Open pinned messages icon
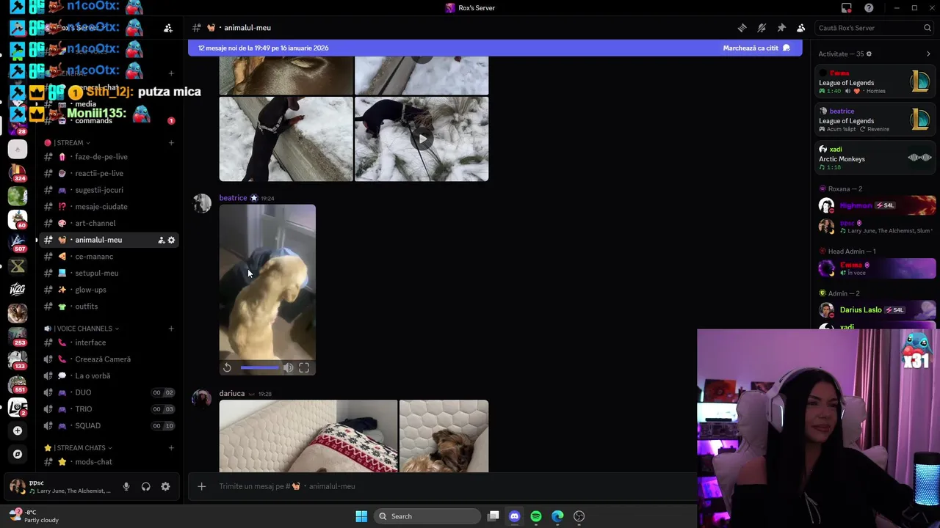This screenshot has width=940, height=528. click(781, 28)
